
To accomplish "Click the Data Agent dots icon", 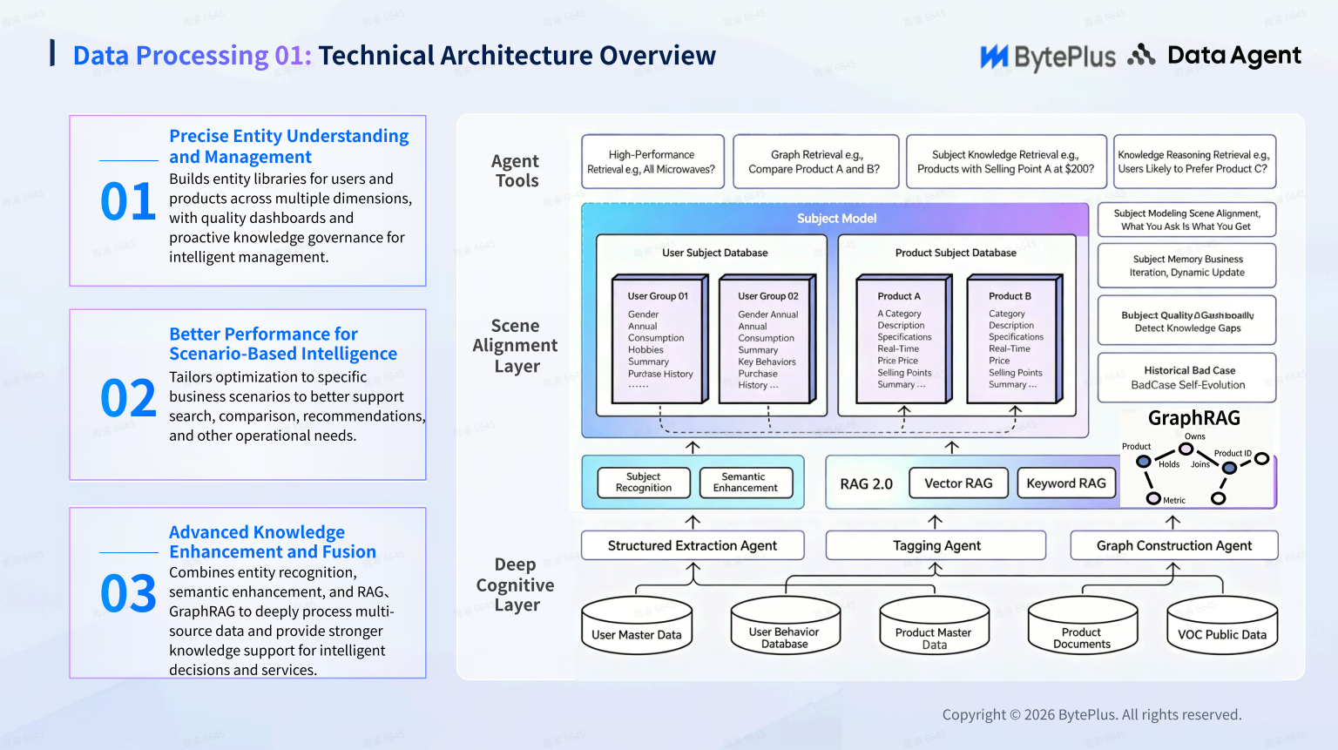I will 1141,55.
